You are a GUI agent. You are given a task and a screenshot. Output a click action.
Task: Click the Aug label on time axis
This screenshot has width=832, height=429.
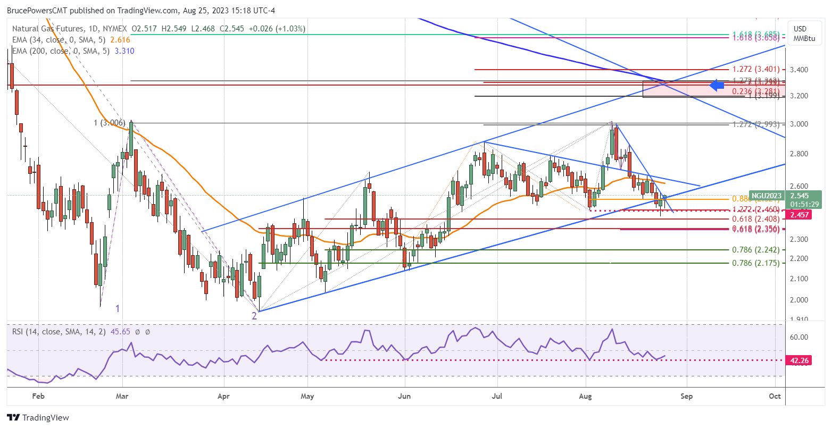(586, 396)
